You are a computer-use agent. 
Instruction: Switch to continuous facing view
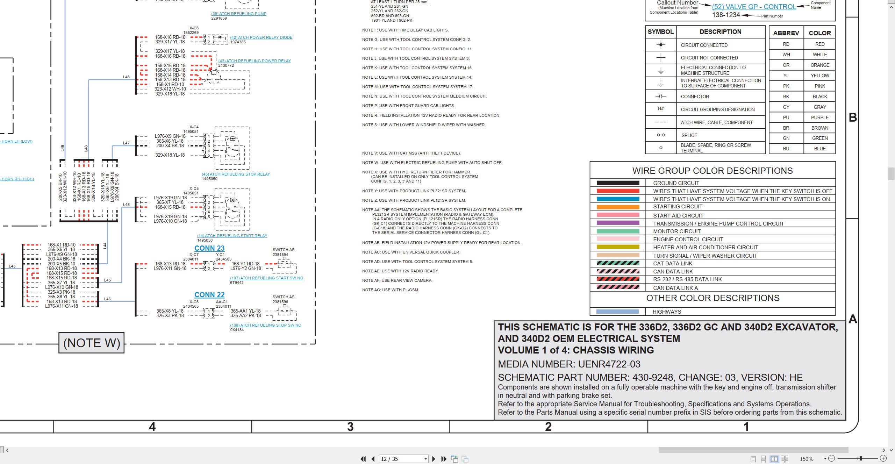click(785, 459)
